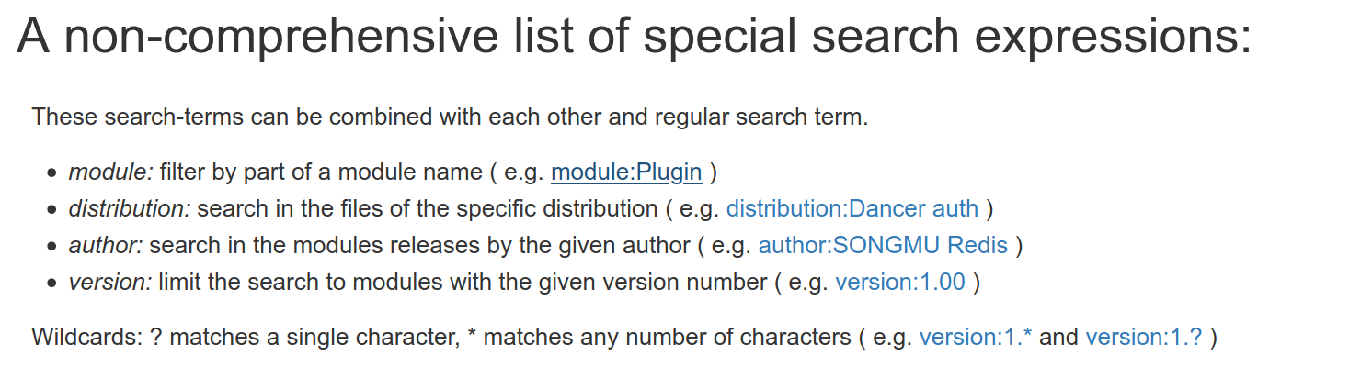Click the special search expressions heading
1372x378 pixels.
pyautogui.click(x=635, y=37)
